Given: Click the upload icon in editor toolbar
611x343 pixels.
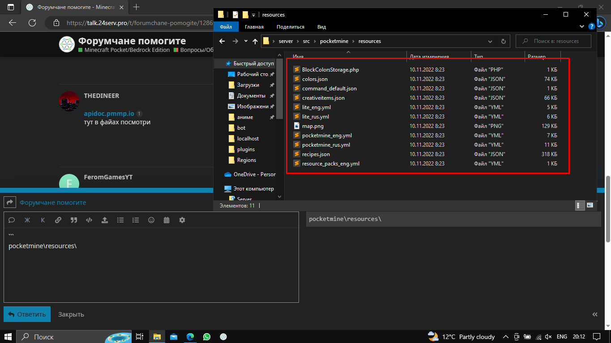Looking at the screenshot, I should pyautogui.click(x=105, y=220).
